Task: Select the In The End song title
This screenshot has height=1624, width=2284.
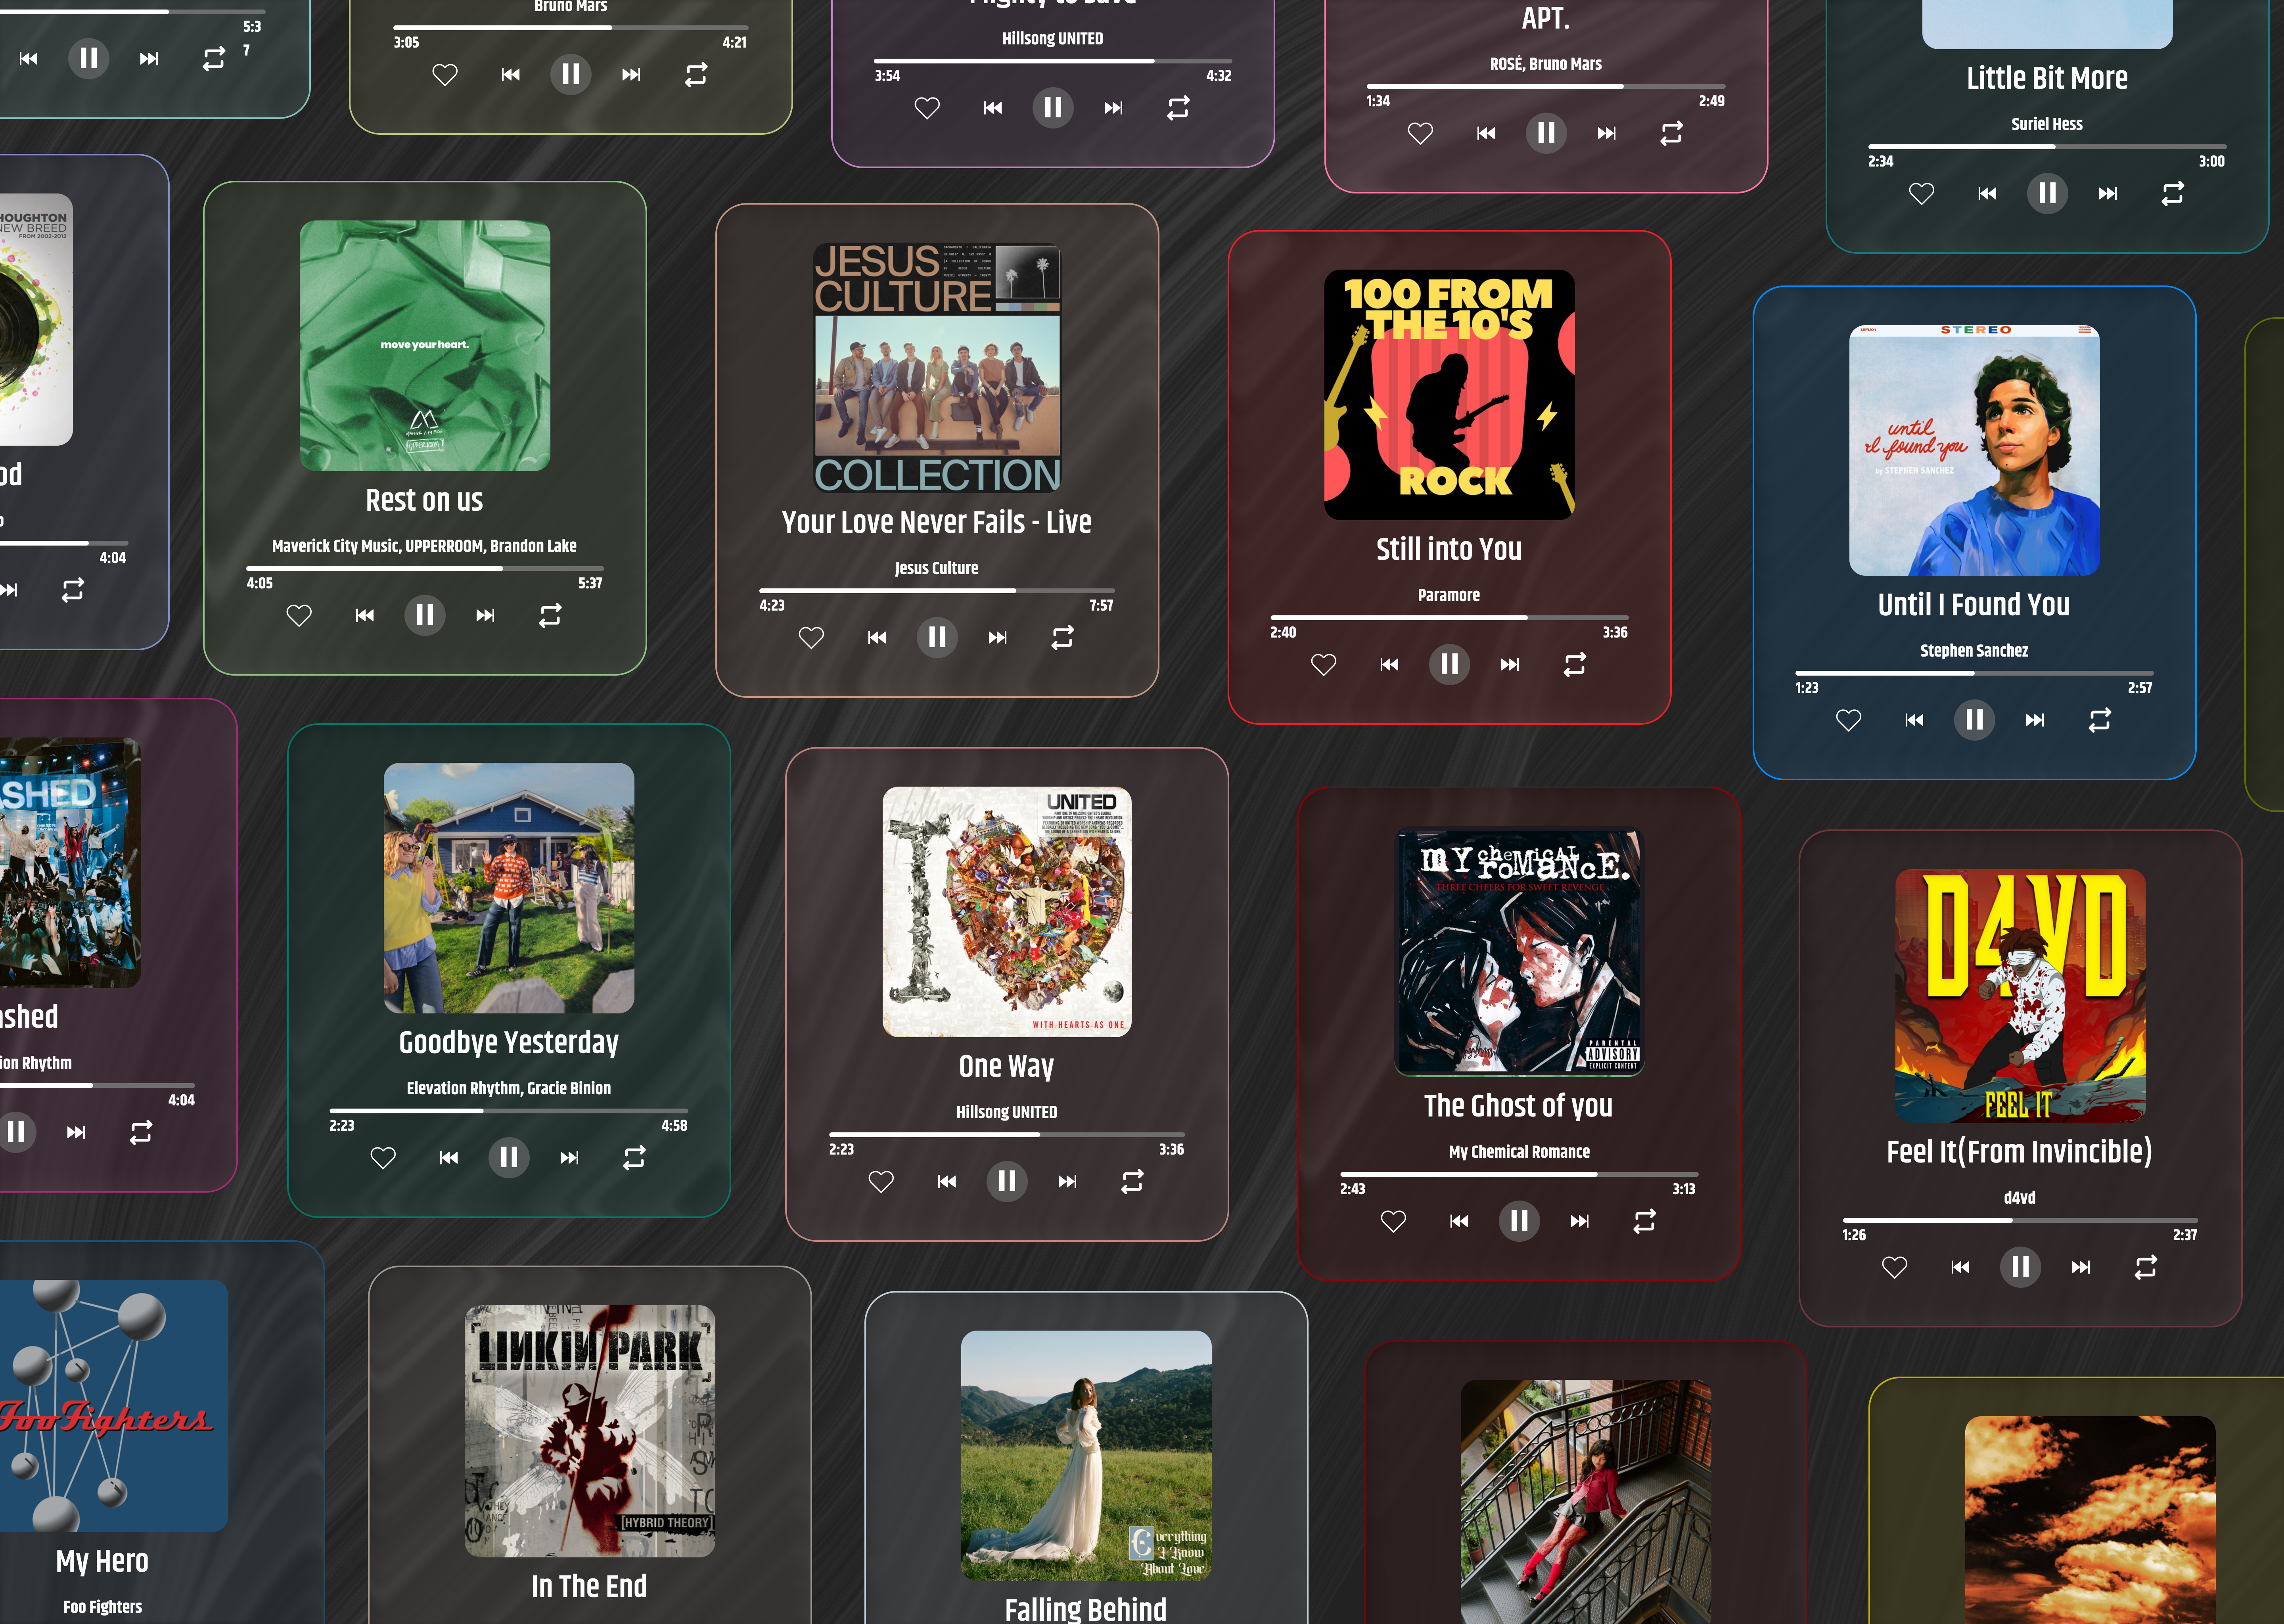Action: 589,1586
